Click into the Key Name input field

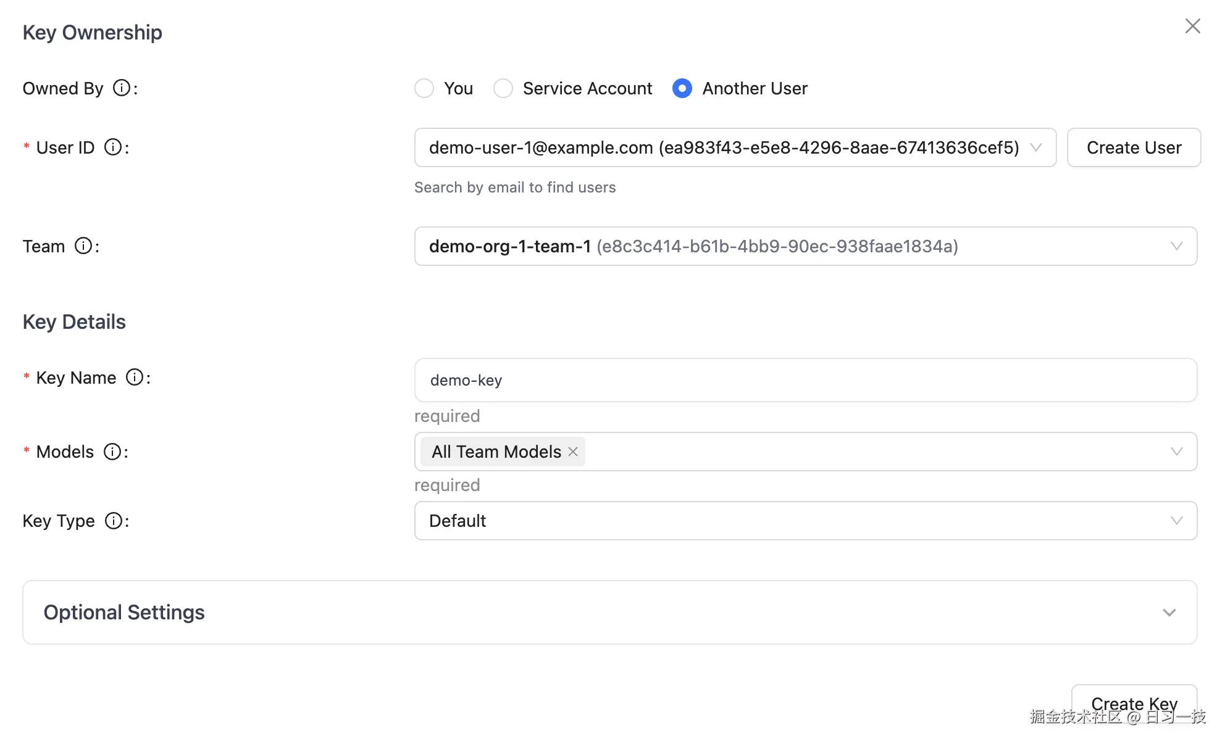805,380
